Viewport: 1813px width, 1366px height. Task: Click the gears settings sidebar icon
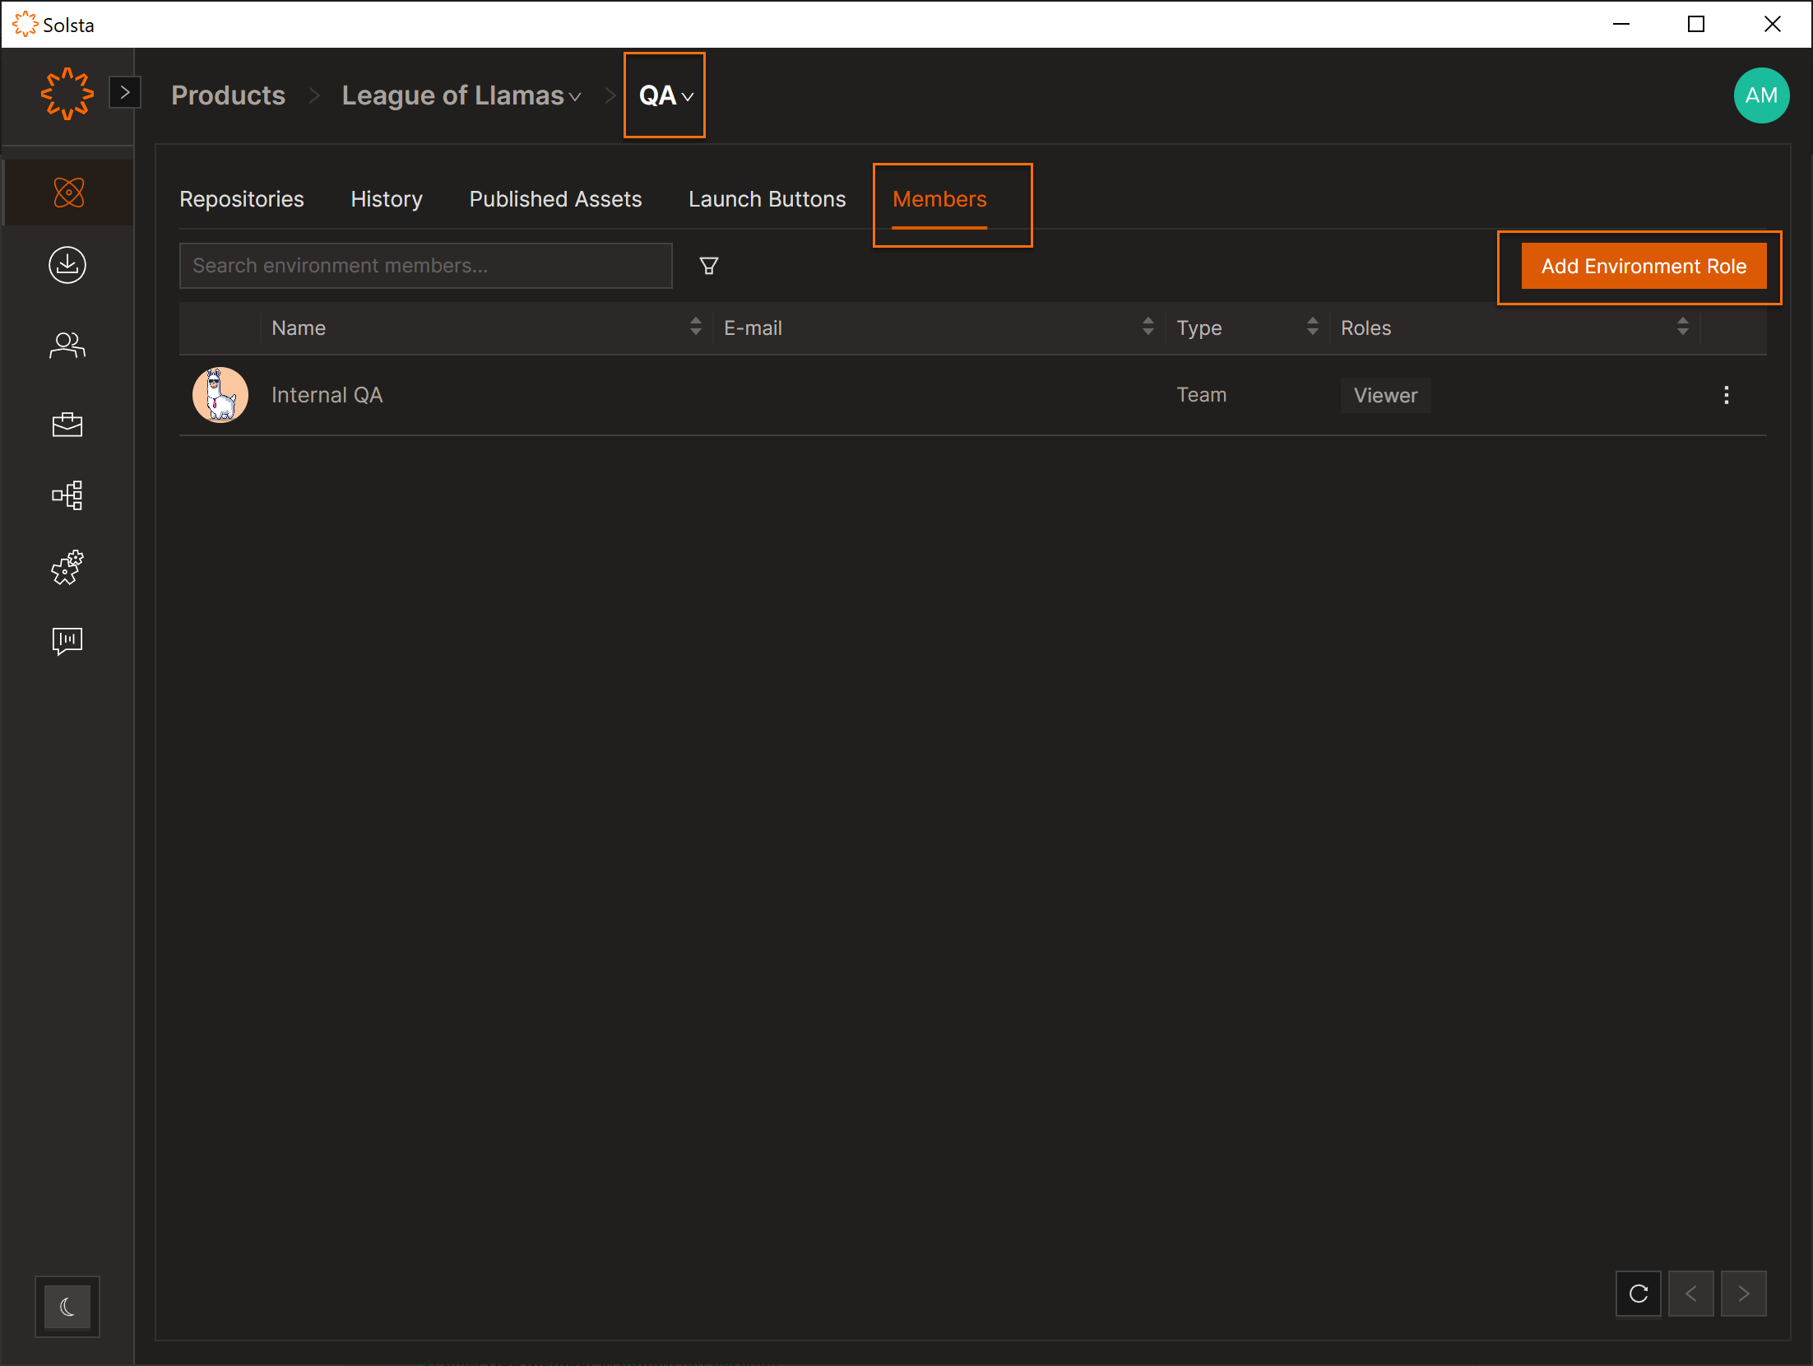pos(67,568)
